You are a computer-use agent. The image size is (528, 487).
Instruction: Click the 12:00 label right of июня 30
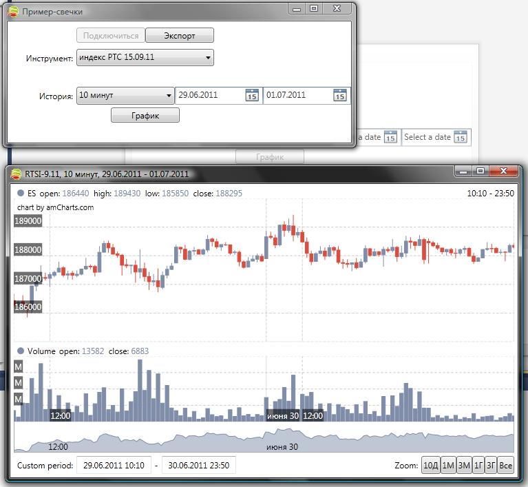click(x=313, y=416)
